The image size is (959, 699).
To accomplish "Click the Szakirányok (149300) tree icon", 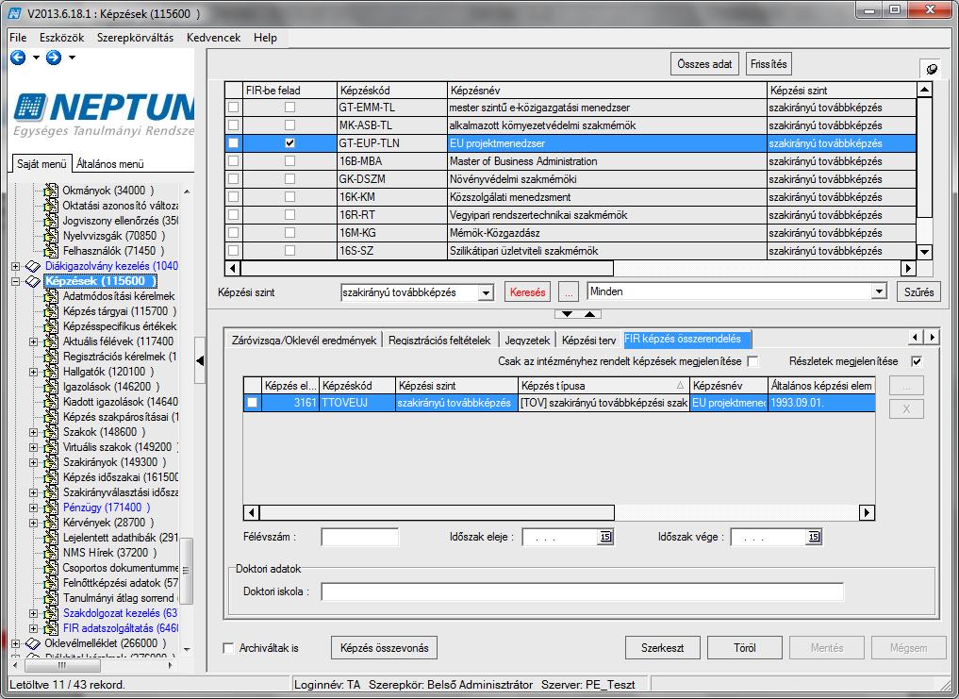I will click(51, 462).
